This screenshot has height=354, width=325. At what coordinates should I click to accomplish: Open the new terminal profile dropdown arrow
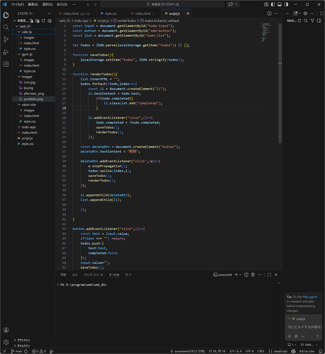click(x=240, y=275)
